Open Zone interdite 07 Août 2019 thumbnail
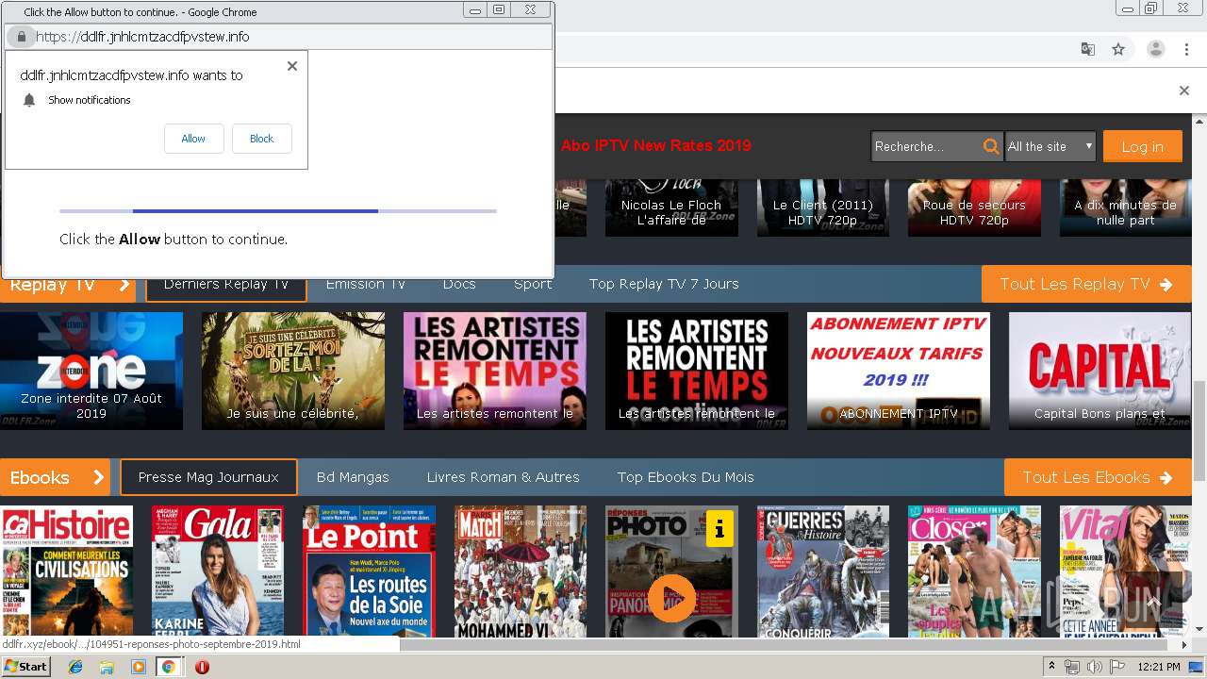 tap(91, 371)
